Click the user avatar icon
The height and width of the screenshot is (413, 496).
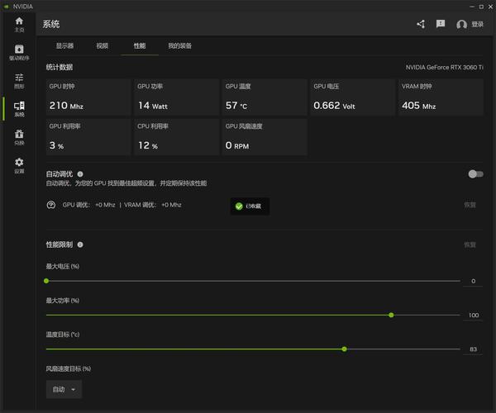[x=461, y=24]
